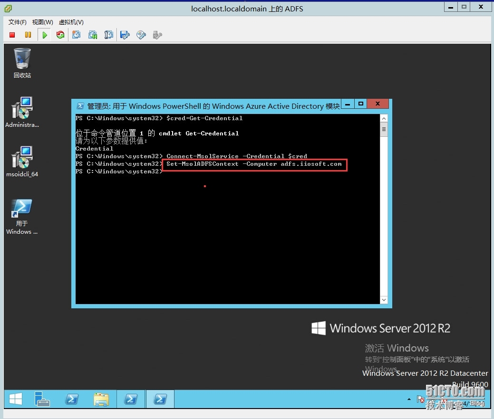Click the first PowerShell taskbar icon
The image size is (494, 419).
pos(72,399)
